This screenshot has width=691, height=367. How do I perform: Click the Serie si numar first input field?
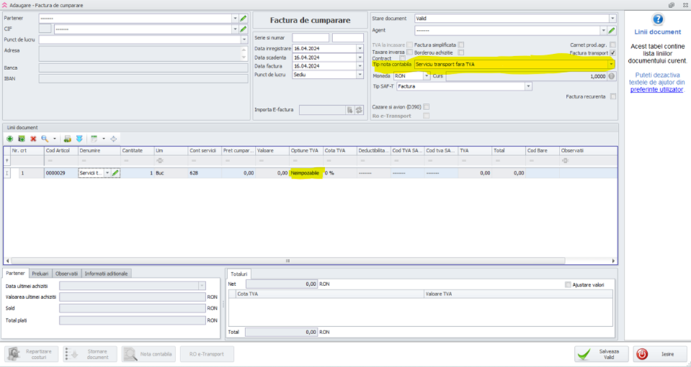310,38
